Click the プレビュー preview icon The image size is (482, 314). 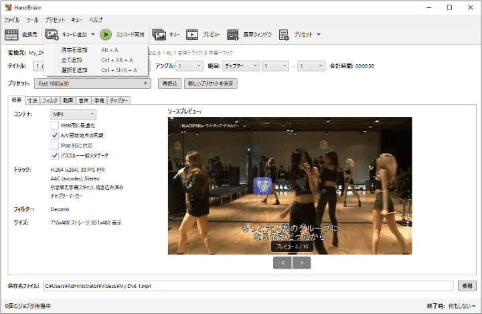pyautogui.click(x=193, y=34)
